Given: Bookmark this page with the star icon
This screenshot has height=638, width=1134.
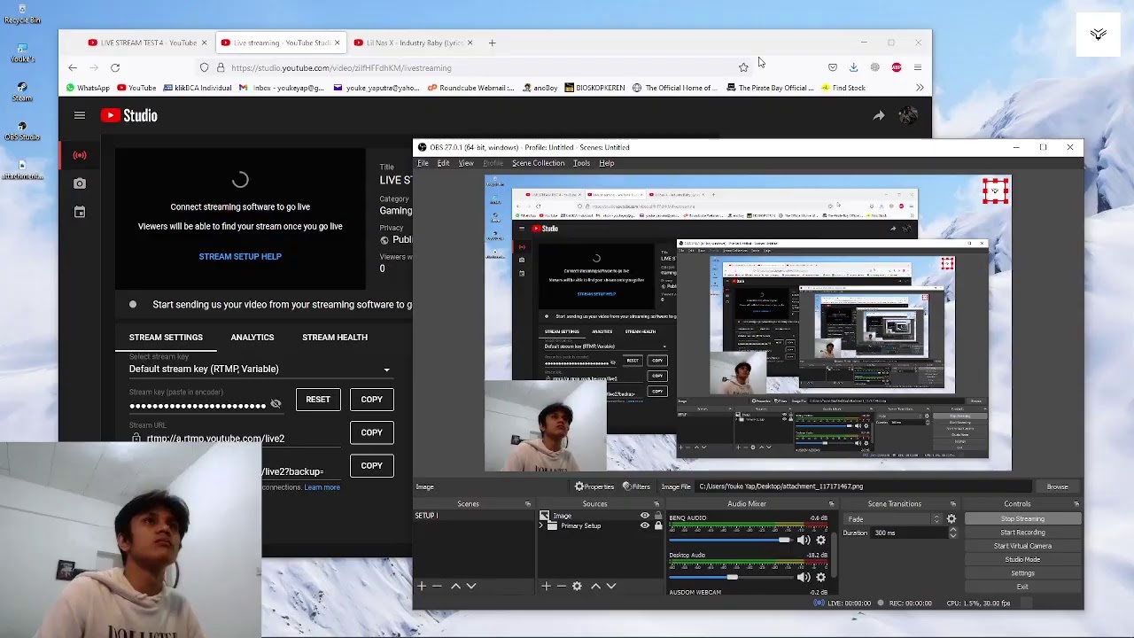Looking at the screenshot, I should tap(743, 67).
